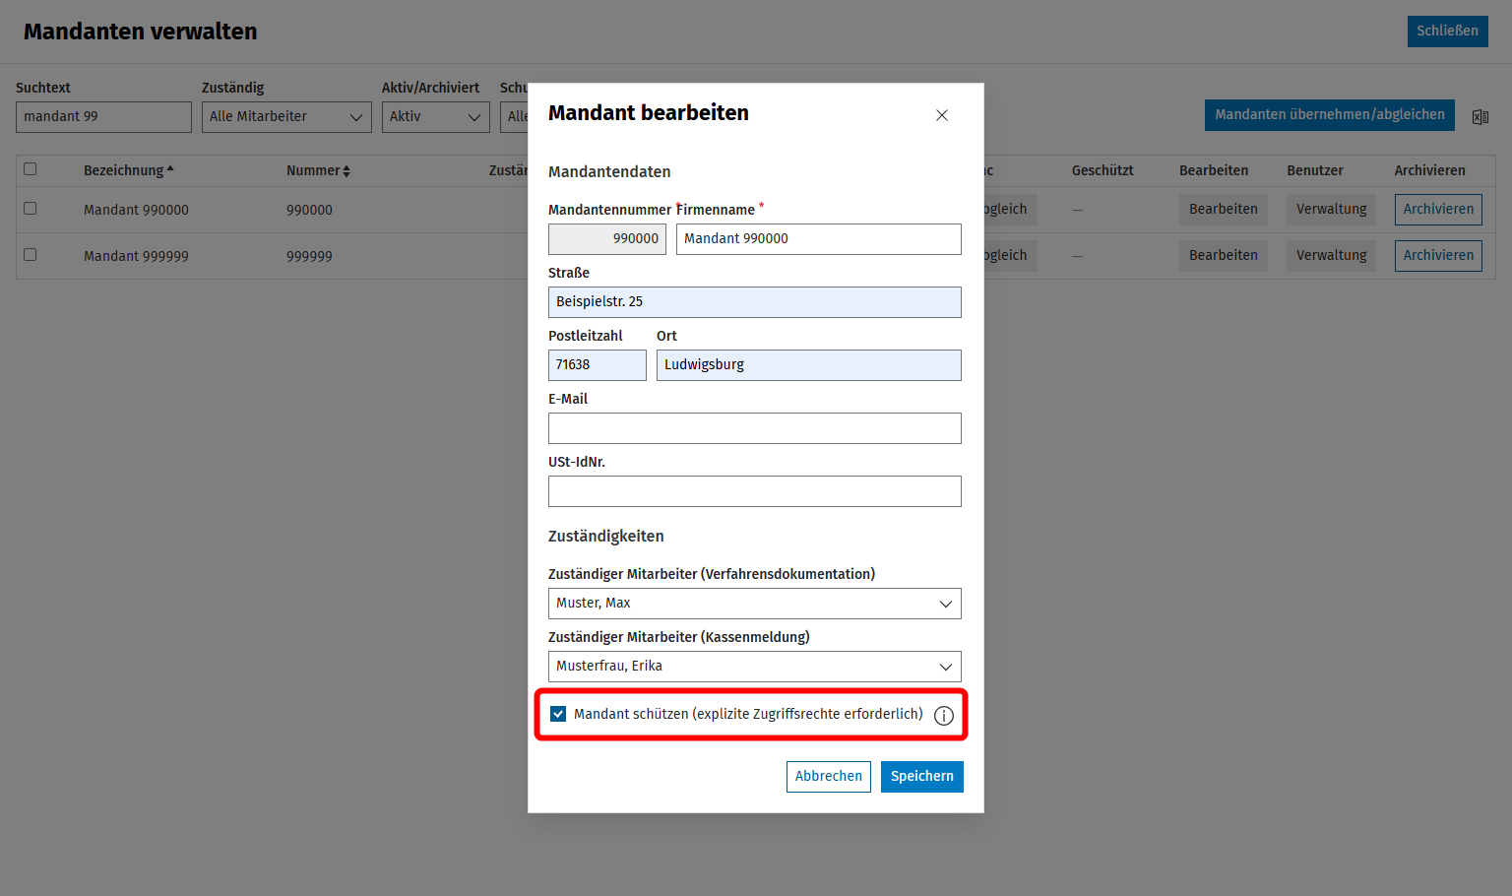The height and width of the screenshot is (896, 1512).
Task: Click into the Straße field
Action: pyautogui.click(x=755, y=302)
